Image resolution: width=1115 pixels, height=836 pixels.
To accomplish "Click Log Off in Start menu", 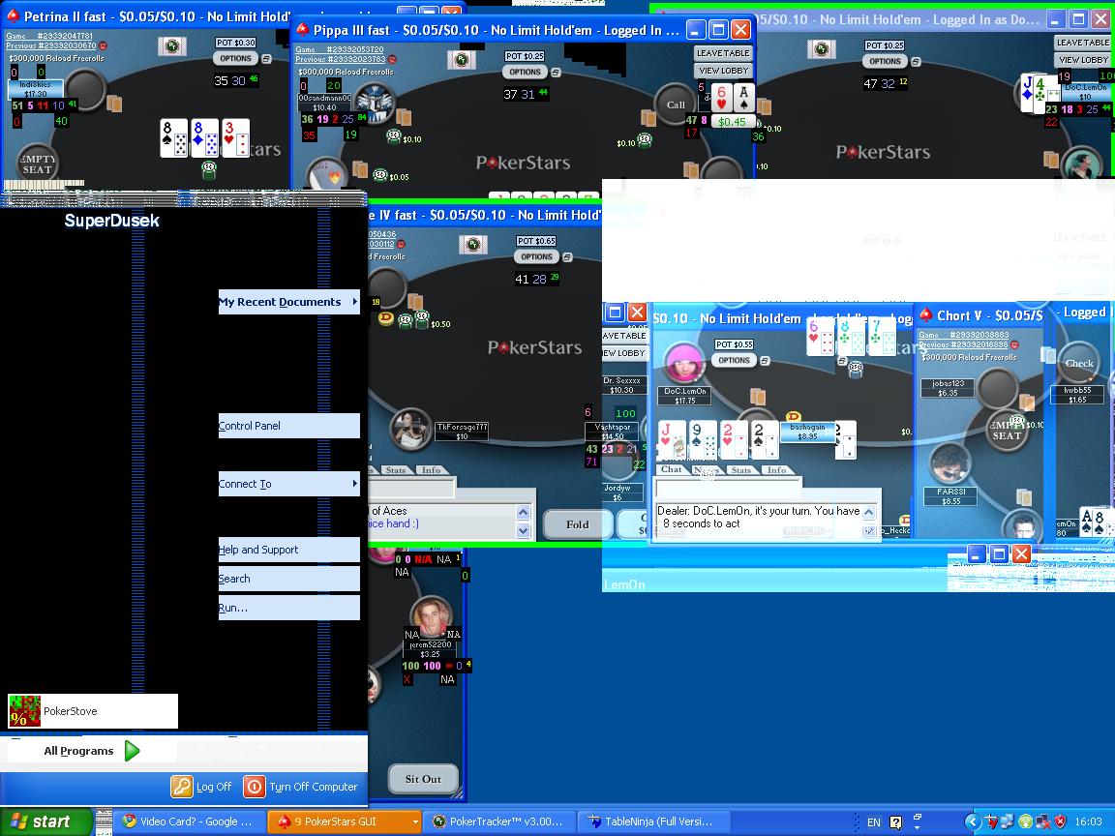I will point(201,787).
